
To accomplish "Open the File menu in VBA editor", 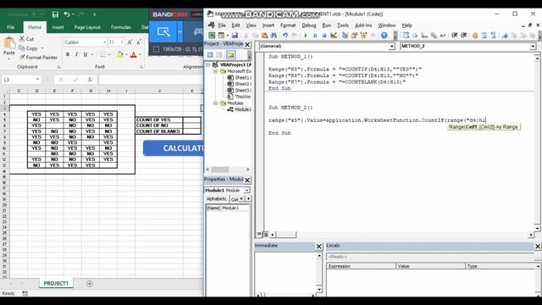I will [222, 25].
